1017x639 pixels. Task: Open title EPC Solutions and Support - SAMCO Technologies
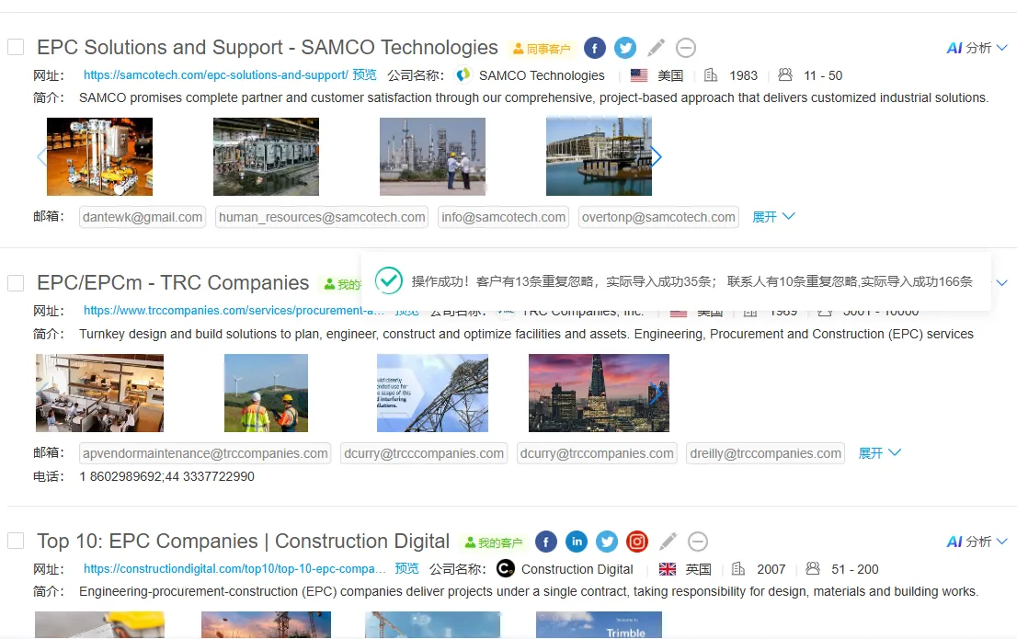point(268,48)
